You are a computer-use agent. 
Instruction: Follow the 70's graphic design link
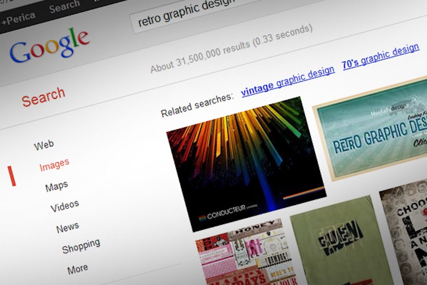[x=380, y=56]
